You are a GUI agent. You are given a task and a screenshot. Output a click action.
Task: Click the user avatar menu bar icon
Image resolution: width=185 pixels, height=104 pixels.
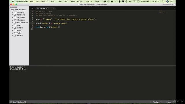pyautogui.click(x=167, y=1)
